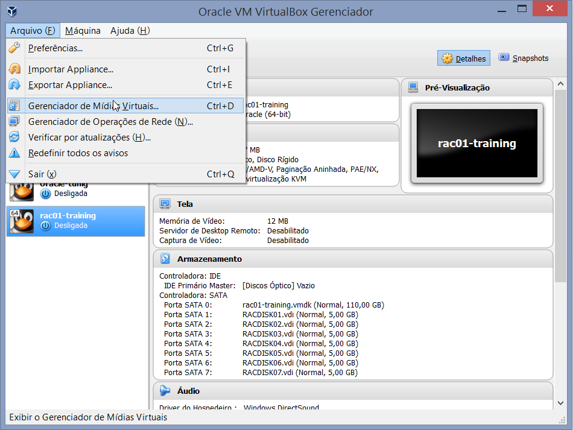This screenshot has height=430, width=573.
Task: Click IDE Primário Master optical drive value
Action: pyautogui.click(x=279, y=285)
